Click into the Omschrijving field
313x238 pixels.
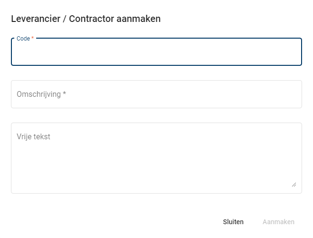156,94
